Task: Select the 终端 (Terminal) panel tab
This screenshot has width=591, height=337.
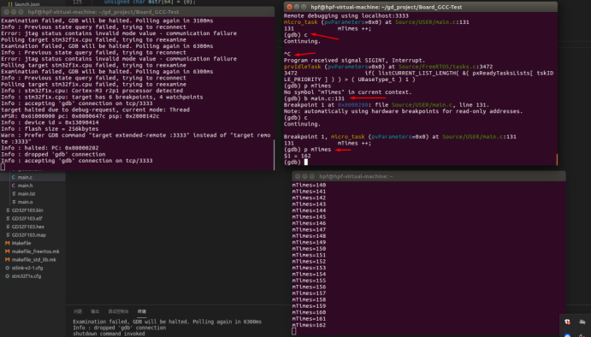Action: tap(142, 311)
